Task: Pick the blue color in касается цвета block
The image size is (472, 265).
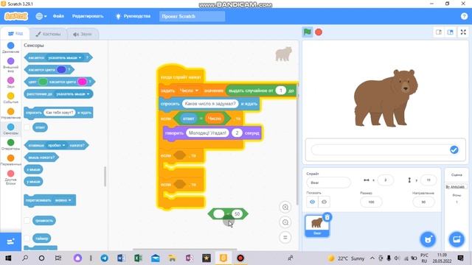Action: [61, 70]
